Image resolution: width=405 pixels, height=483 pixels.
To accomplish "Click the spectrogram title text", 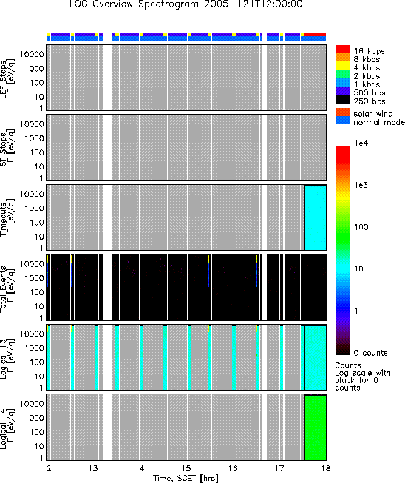I will pos(186,4).
